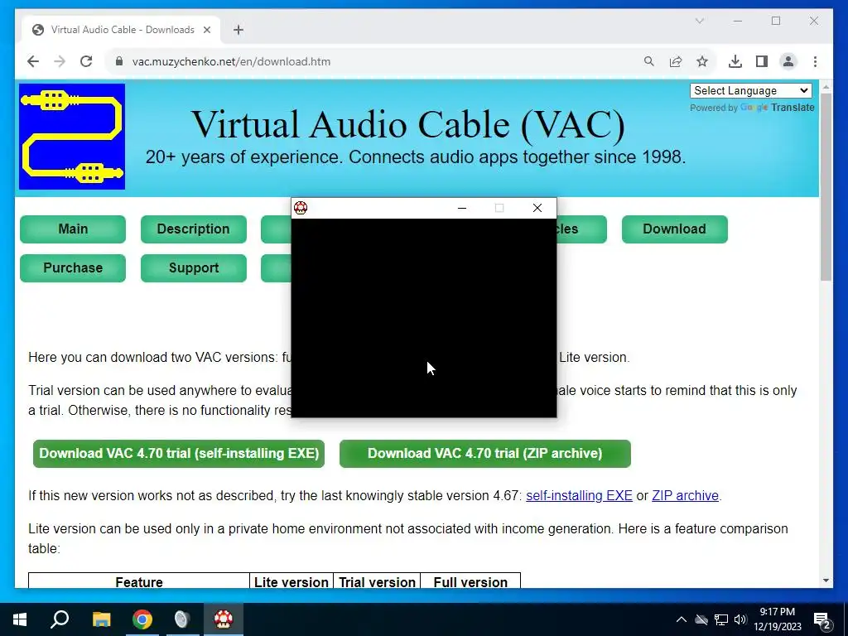Click the OneDrive cloud tray icon
Viewport: 848px width, 636px height.
point(701,619)
